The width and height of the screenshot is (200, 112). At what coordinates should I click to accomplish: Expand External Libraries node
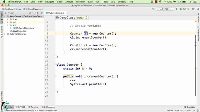tap(5, 34)
